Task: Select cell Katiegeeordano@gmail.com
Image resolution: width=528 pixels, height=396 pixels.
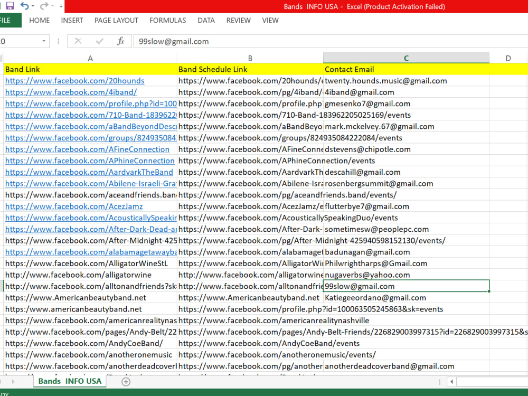Action: pos(406,298)
